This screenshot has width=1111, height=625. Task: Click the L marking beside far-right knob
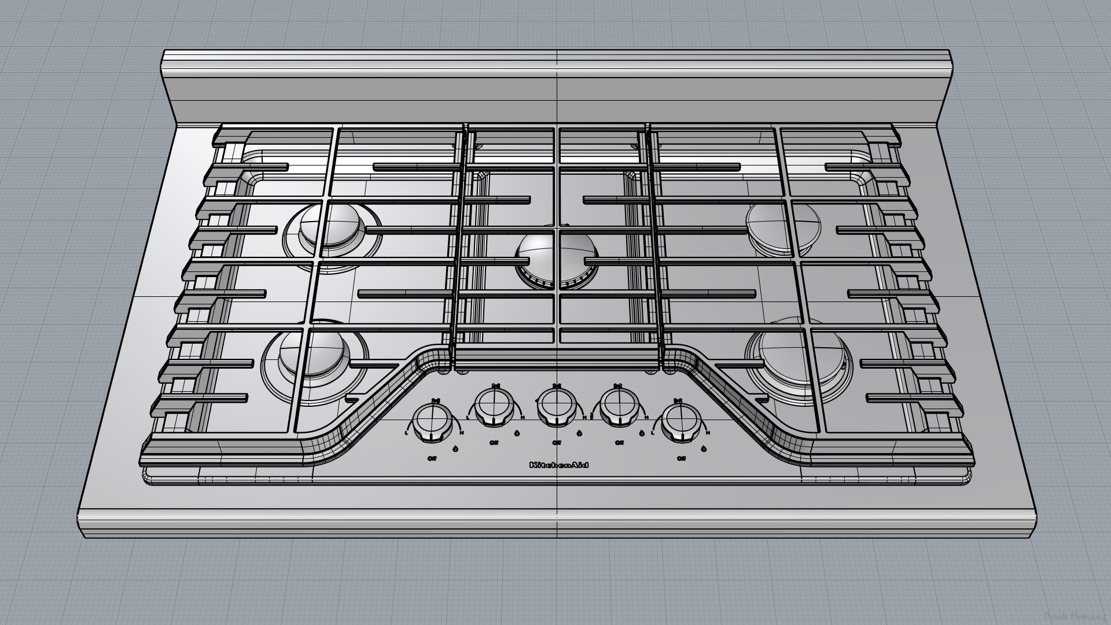point(653,432)
